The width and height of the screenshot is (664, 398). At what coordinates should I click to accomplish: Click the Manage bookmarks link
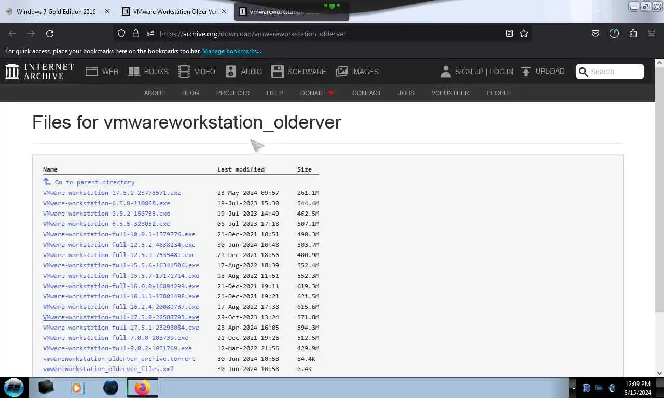coord(232,51)
